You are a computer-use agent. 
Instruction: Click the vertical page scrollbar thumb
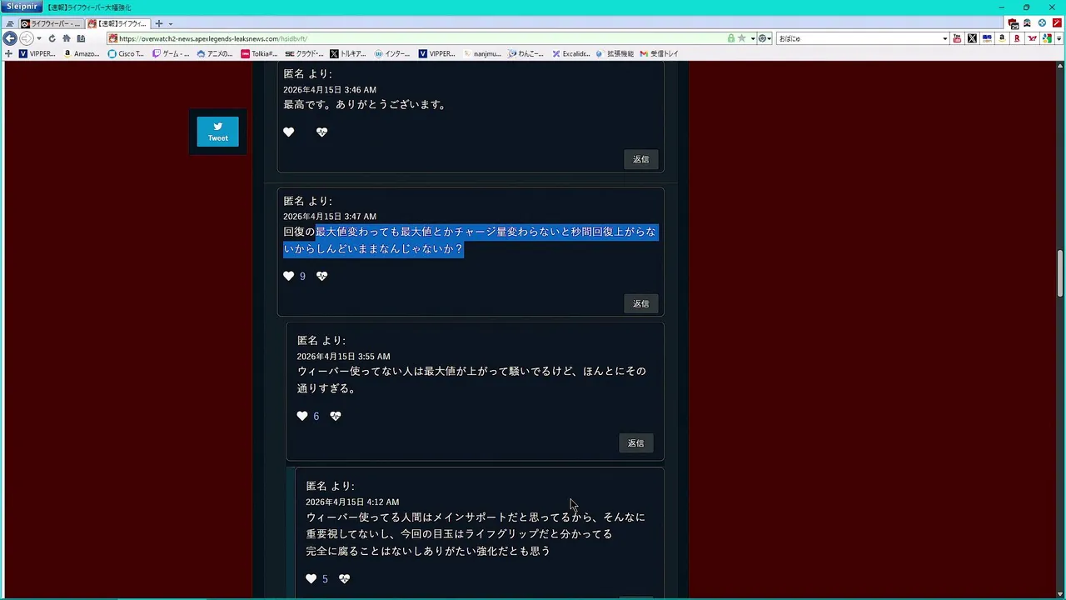point(1061,272)
